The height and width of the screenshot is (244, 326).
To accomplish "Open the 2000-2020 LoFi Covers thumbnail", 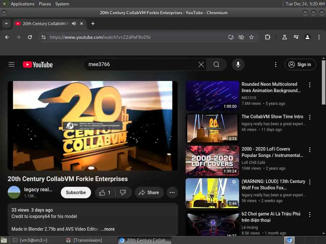I will tap(212, 160).
